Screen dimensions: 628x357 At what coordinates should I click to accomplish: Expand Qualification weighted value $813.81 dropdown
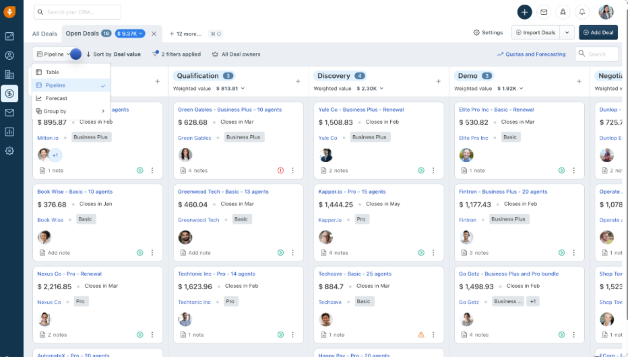(x=230, y=88)
